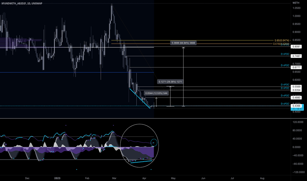Click the D nPOC label above 0.4366
Screen dimensions: 307x181
tap(285, 104)
